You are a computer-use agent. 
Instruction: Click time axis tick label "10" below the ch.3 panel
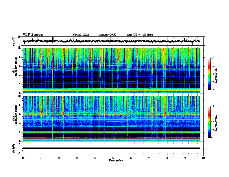[203, 158]
